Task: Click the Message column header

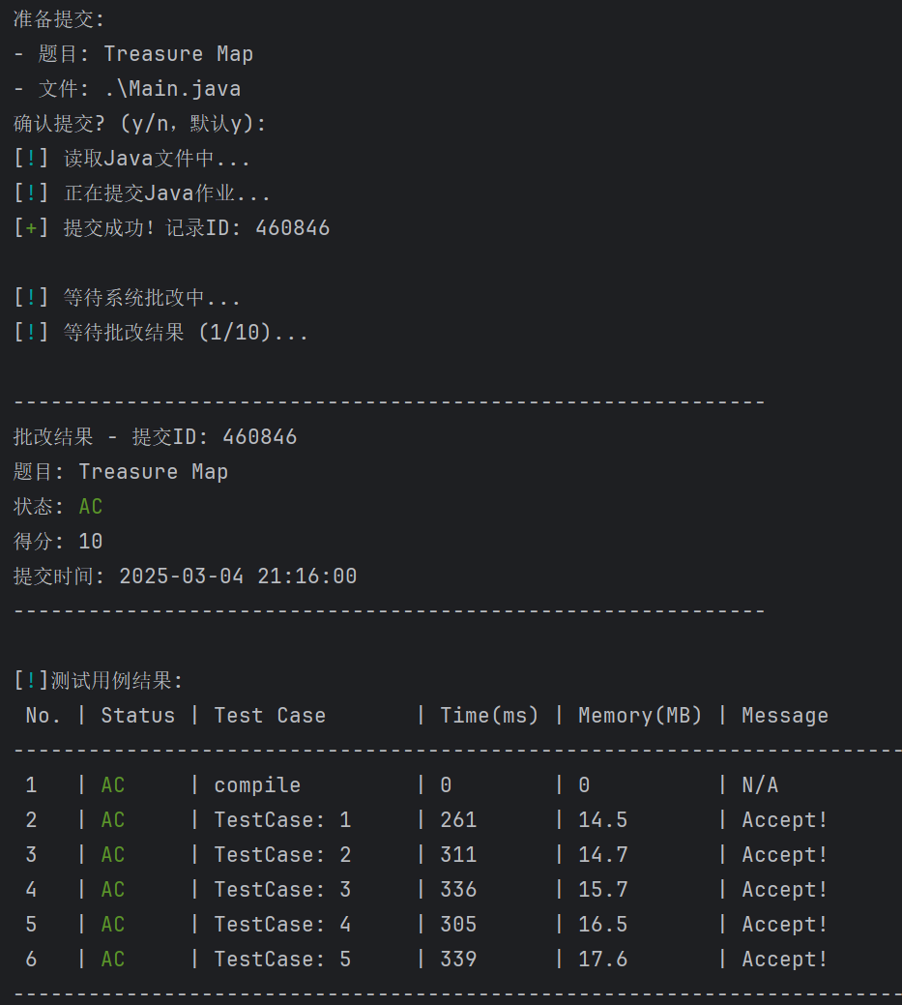Action: (x=784, y=716)
